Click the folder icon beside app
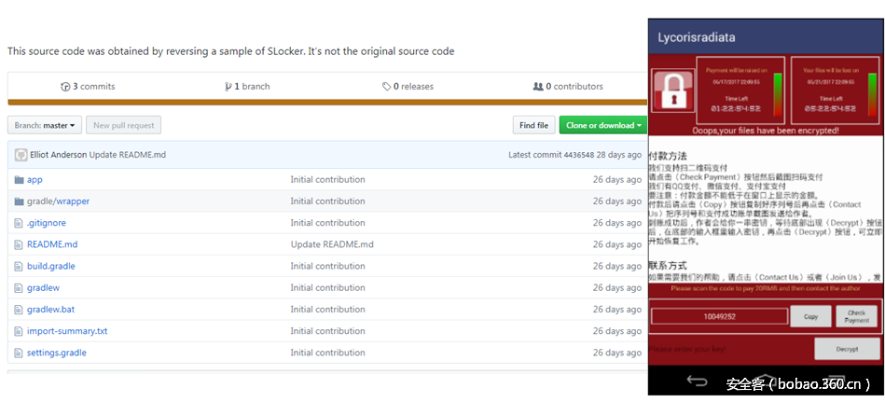This screenshot has height=402, width=885. tap(19, 180)
